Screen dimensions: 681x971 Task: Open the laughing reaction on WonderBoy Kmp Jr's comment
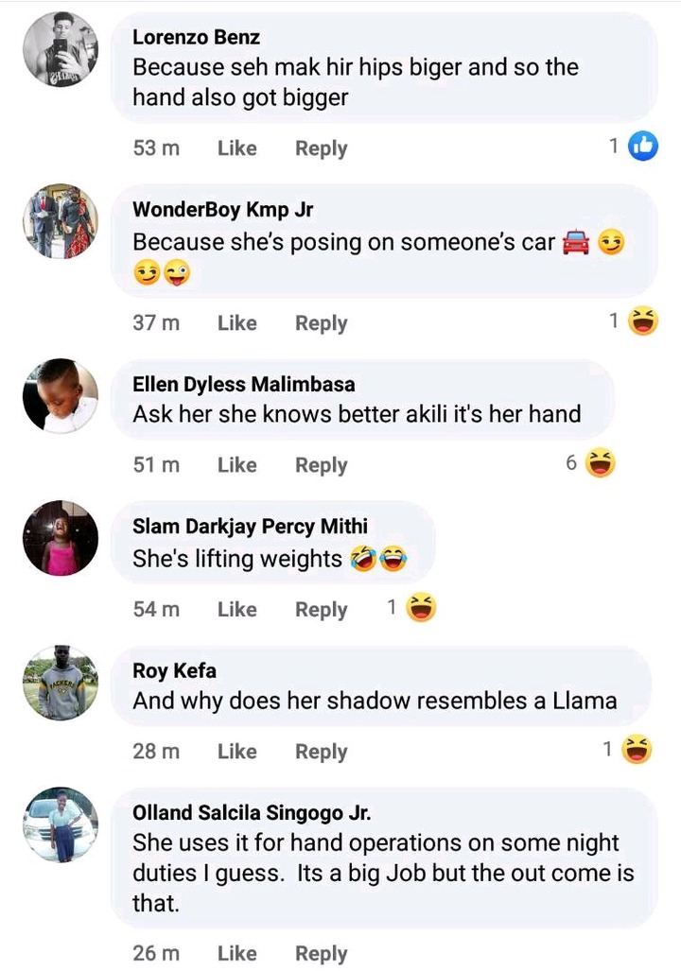643,321
